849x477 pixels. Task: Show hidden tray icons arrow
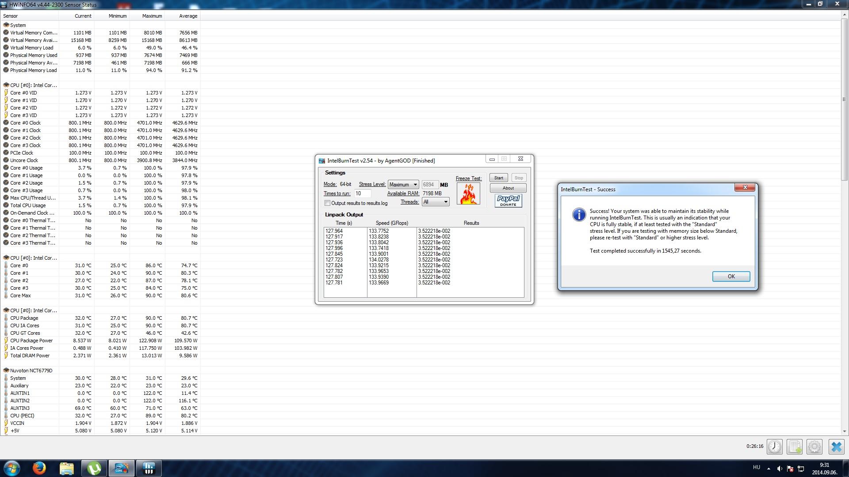click(769, 469)
